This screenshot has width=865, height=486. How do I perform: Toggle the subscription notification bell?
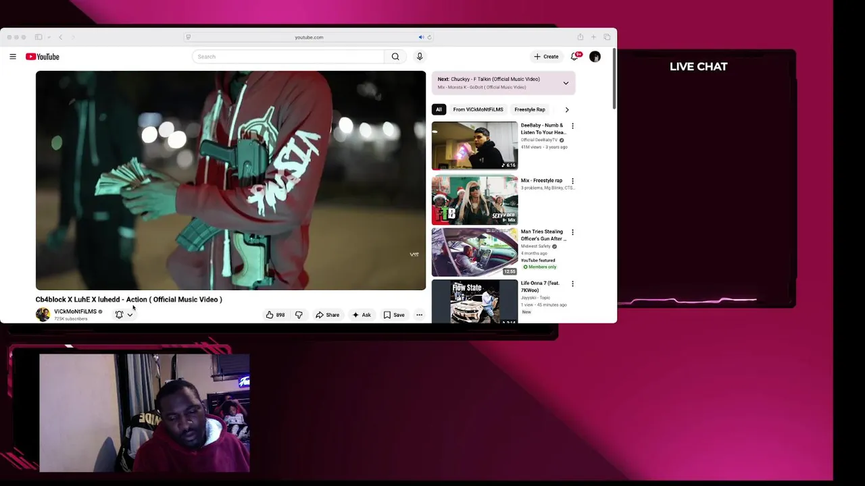click(x=119, y=315)
